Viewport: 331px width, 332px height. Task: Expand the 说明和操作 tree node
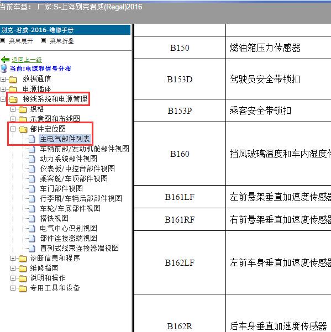(13, 278)
